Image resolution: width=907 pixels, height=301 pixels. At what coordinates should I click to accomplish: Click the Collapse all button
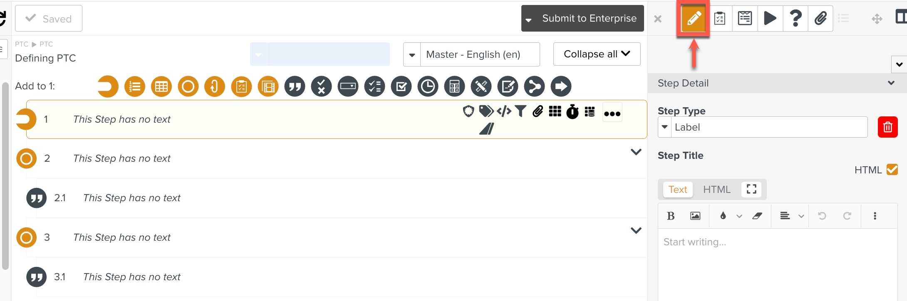597,54
